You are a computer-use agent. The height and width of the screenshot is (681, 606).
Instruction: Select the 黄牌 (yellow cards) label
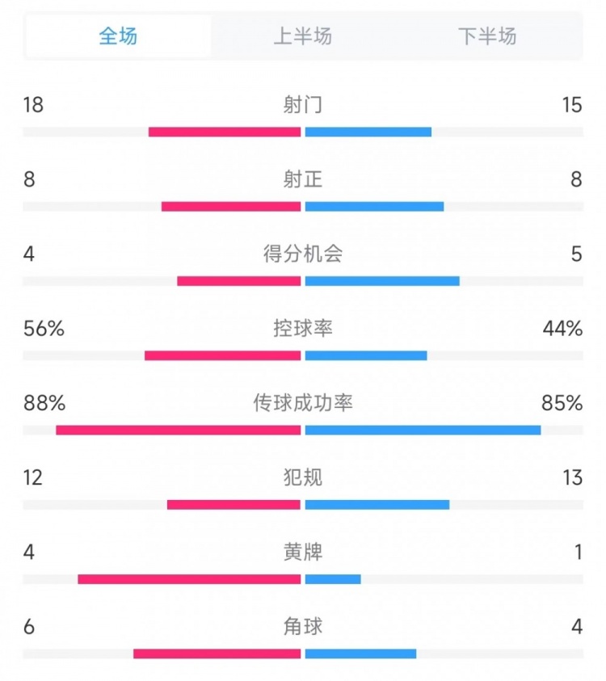coord(303,553)
